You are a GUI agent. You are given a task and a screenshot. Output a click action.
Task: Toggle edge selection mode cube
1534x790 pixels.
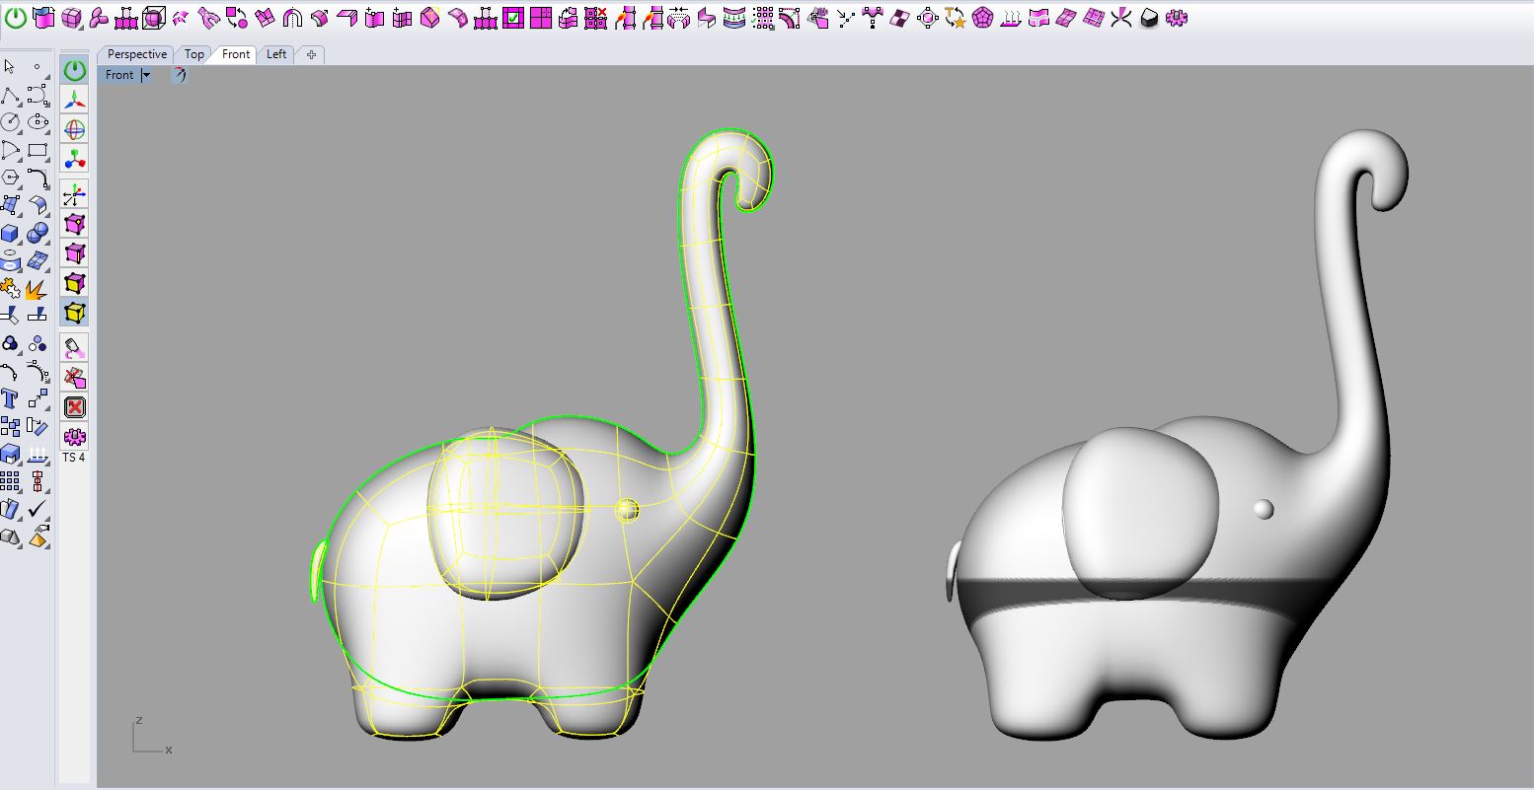tap(75, 253)
